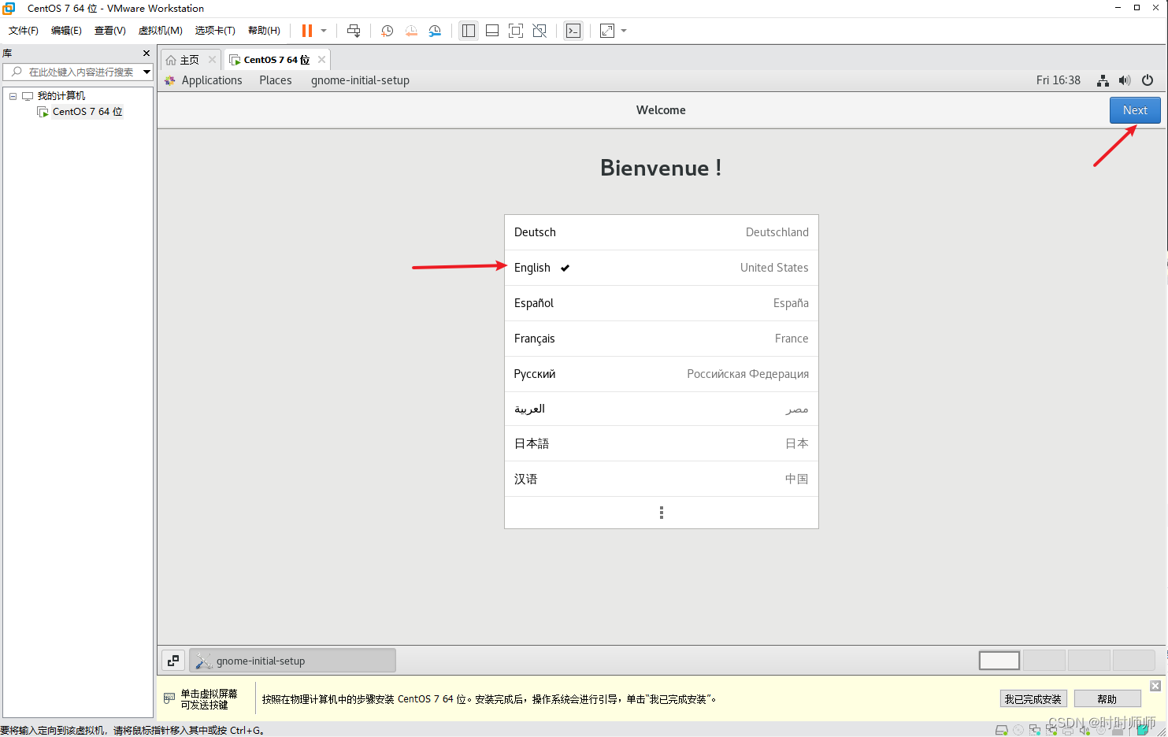The height and width of the screenshot is (737, 1168).
Task: Open the GNOME Places menu
Action: click(276, 80)
